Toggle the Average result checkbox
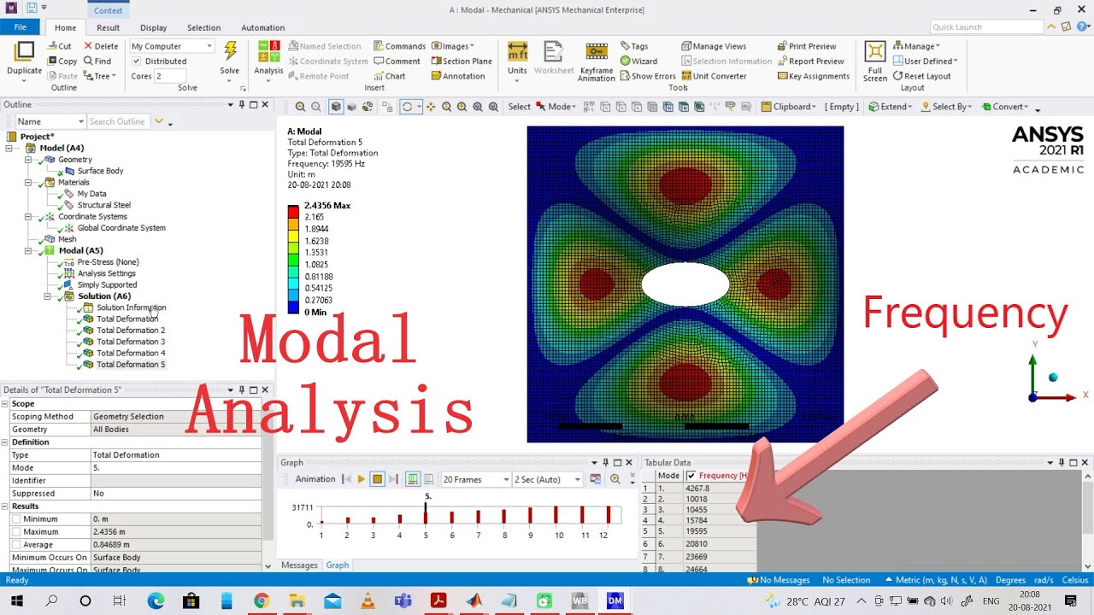 coord(17,544)
